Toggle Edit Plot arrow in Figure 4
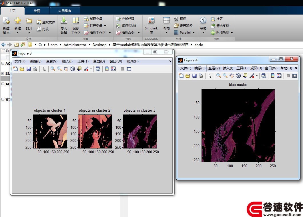303x217 pixels. pyautogui.click(x=210, y=76)
